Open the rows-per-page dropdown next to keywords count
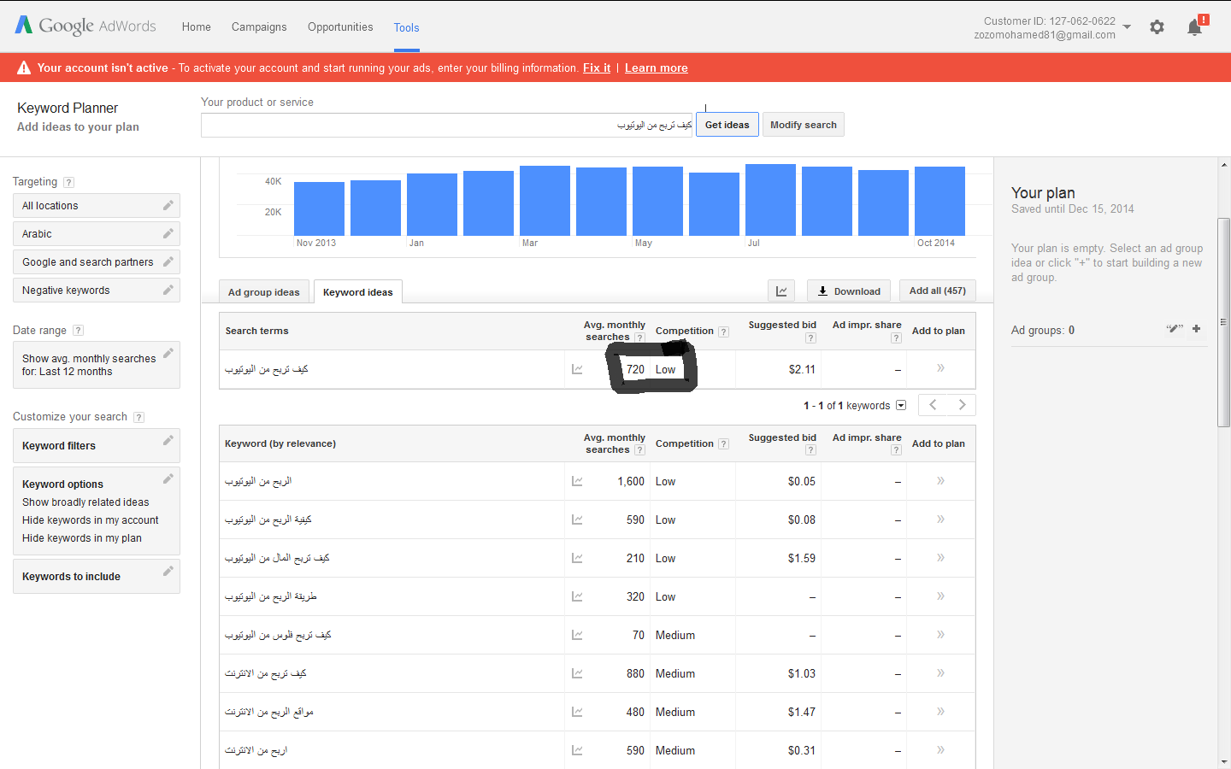Screen dimensions: 1231x769 [x=901, y=406]
